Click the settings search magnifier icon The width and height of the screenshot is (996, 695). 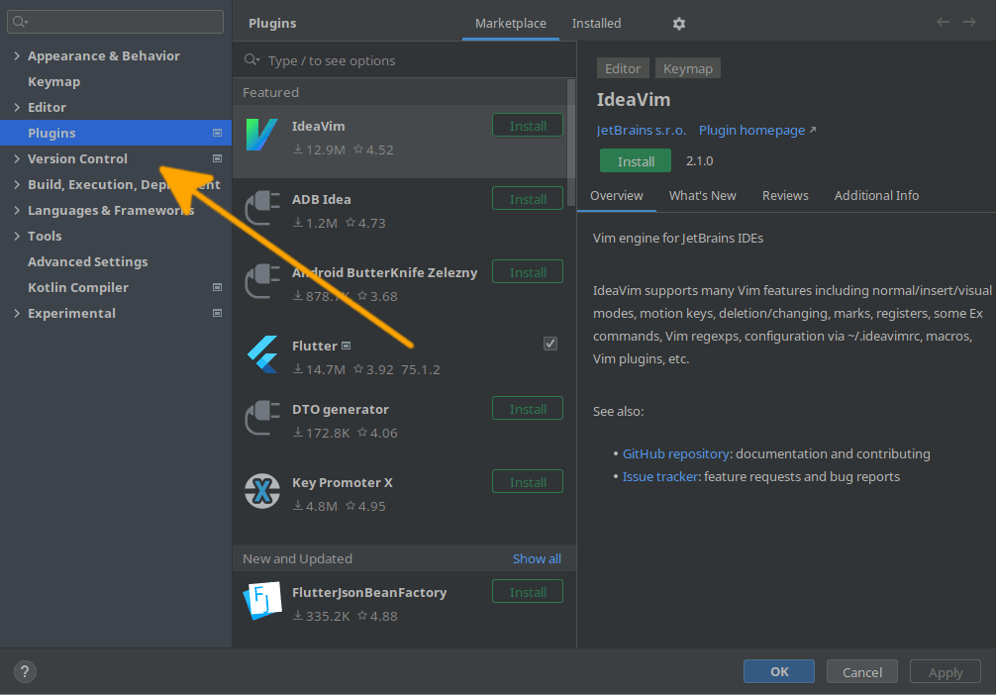[x=21, y=22]
